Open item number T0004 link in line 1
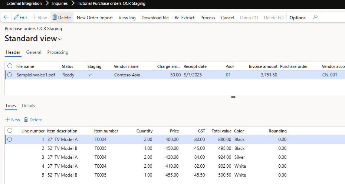 100,139
